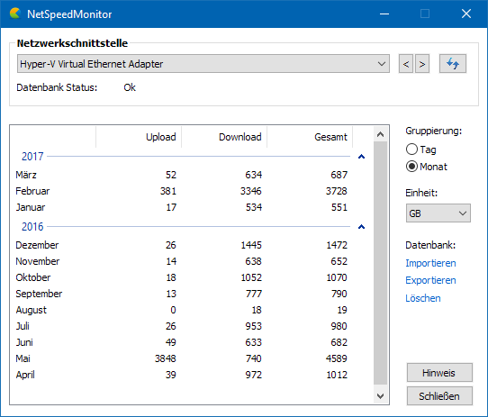Image resolution: width=488 pixels, height=417 pixels.
Task: Click the Februar total value 3728
Action: (337, 191)
